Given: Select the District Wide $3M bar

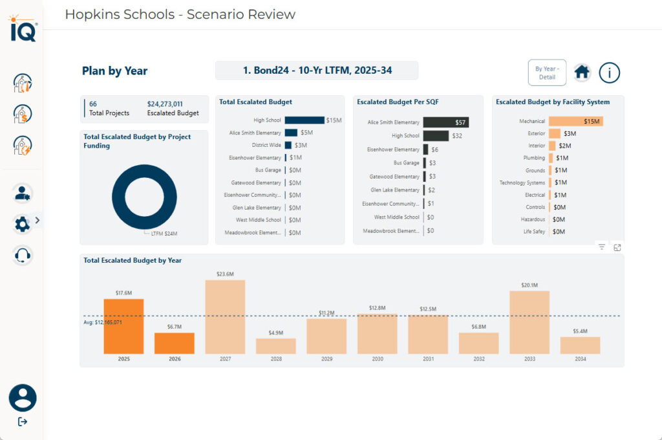Looking at the screenshot, I should pyautogui.click(x=288, y=145).
